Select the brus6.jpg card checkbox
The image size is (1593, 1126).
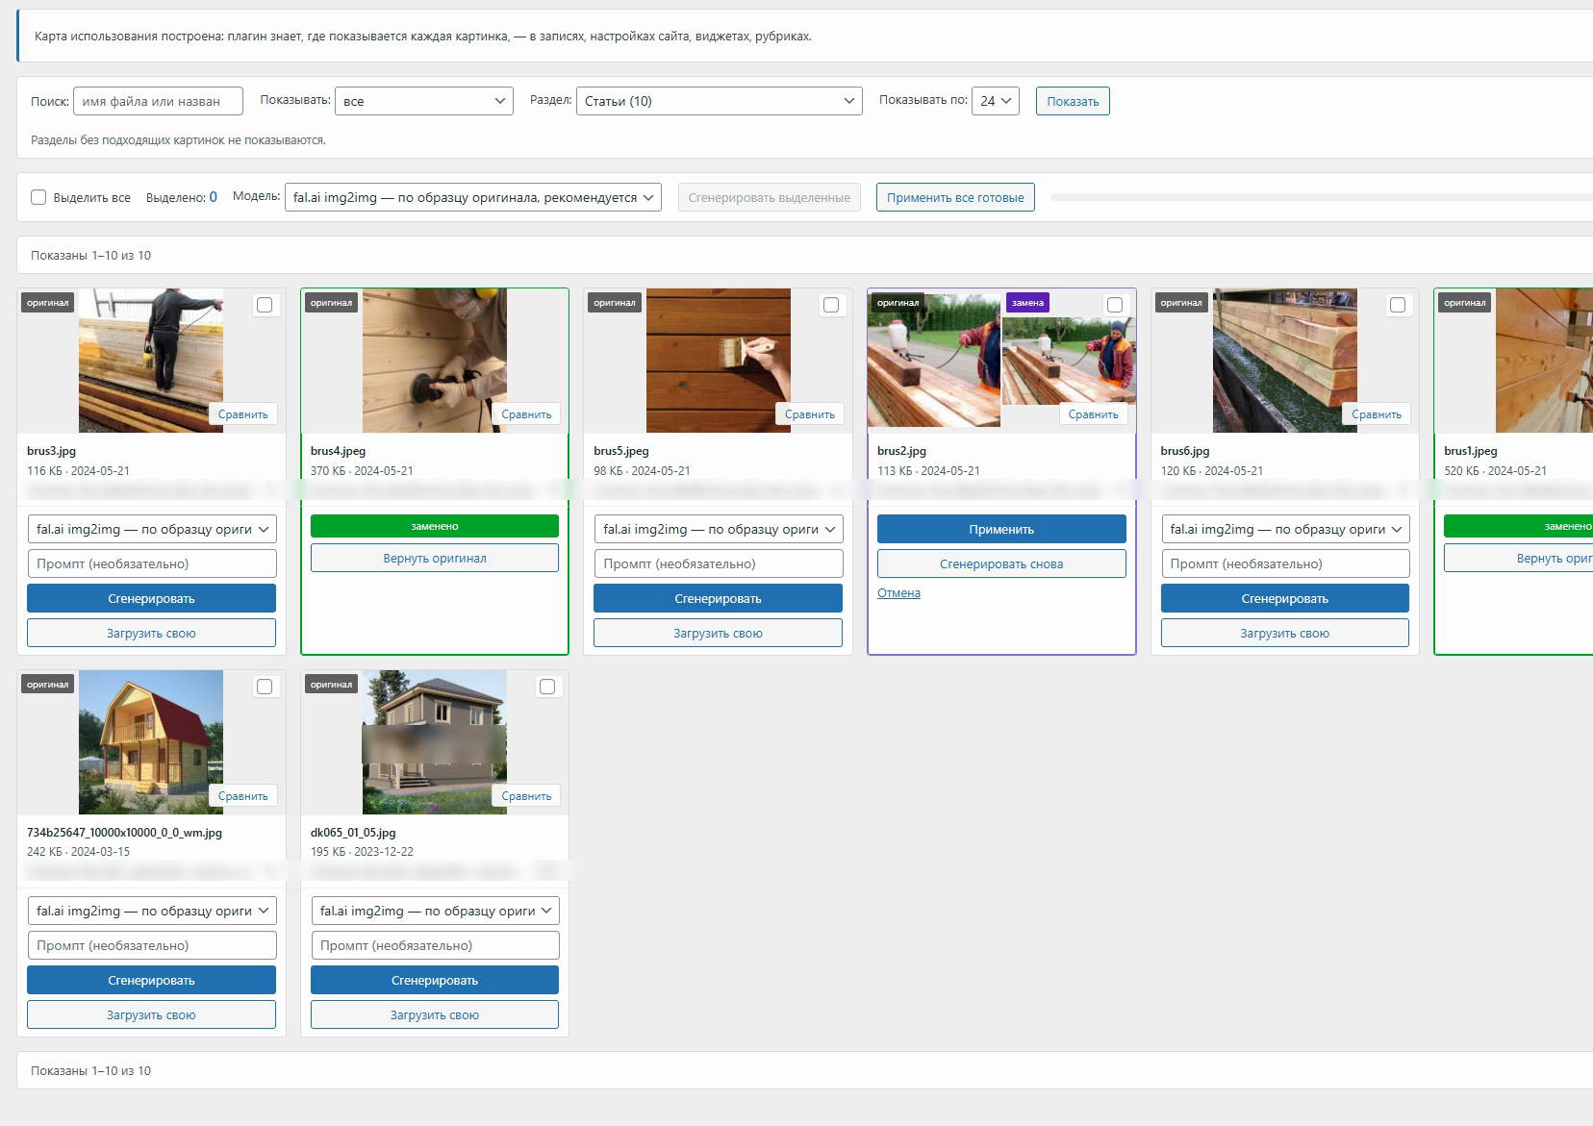coord(1398,305)
